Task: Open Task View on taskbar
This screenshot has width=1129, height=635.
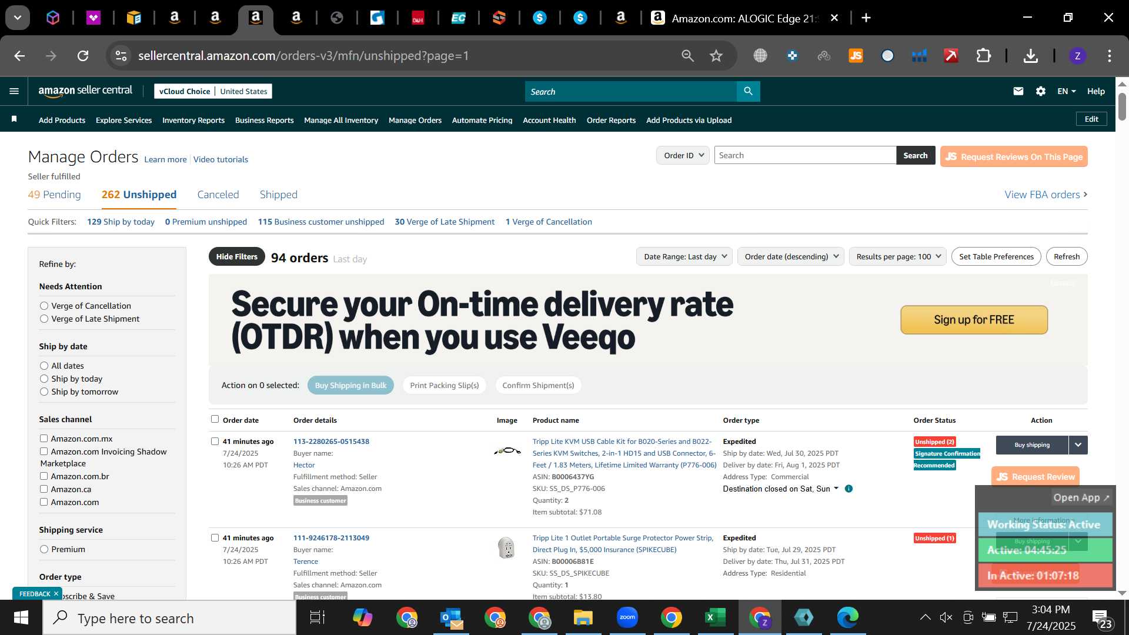Action: (x=318, y=617)
